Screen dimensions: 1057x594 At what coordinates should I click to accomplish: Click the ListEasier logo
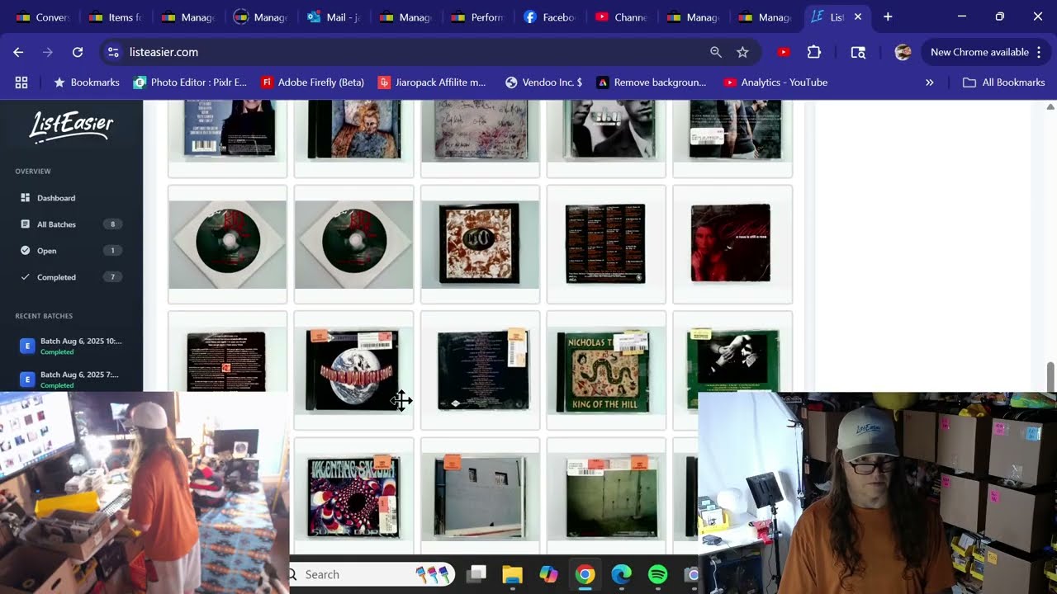pos(71,127)
